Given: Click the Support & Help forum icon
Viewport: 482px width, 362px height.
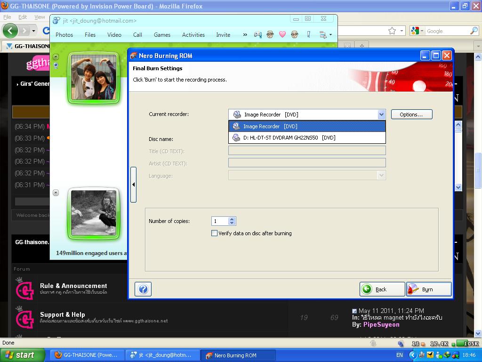Looking at the screenshot, I should point(24,317).
